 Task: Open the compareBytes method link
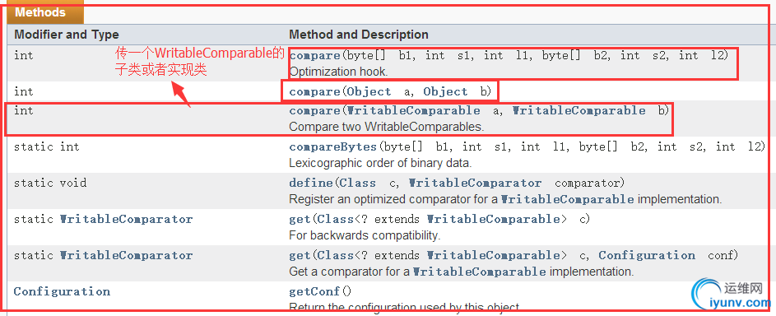tap(334, 146)
